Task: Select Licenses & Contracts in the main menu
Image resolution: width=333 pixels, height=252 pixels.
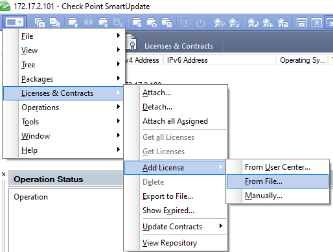Action: tap(63, 93)
